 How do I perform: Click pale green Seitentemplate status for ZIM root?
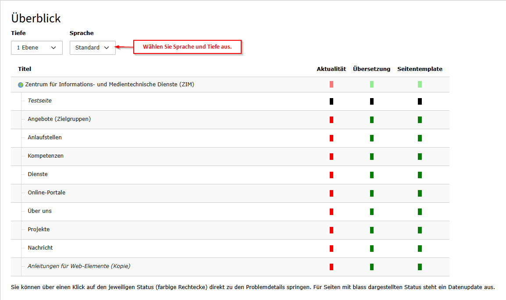pyautogui.click(x=420, y=85)
